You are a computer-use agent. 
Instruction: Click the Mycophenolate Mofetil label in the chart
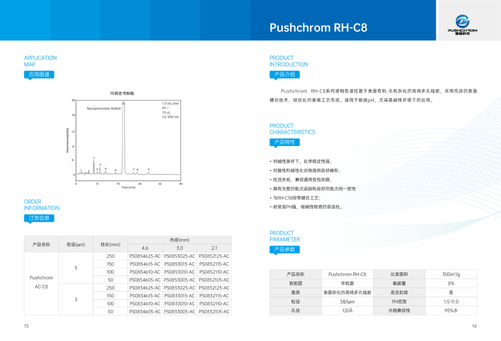[104, 108]
